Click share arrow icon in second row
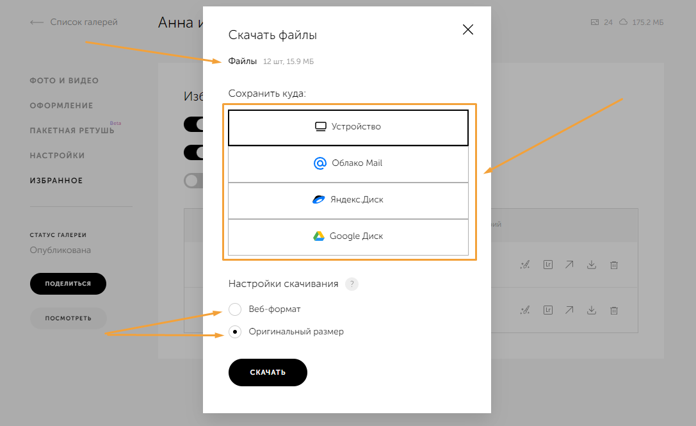This screenshot has width=696, height=426. 569,311
